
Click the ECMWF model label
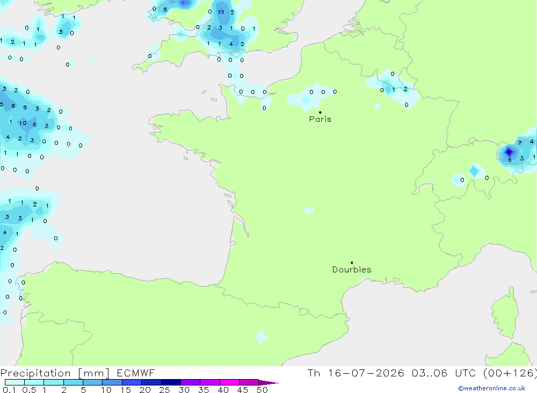(136, 373)
